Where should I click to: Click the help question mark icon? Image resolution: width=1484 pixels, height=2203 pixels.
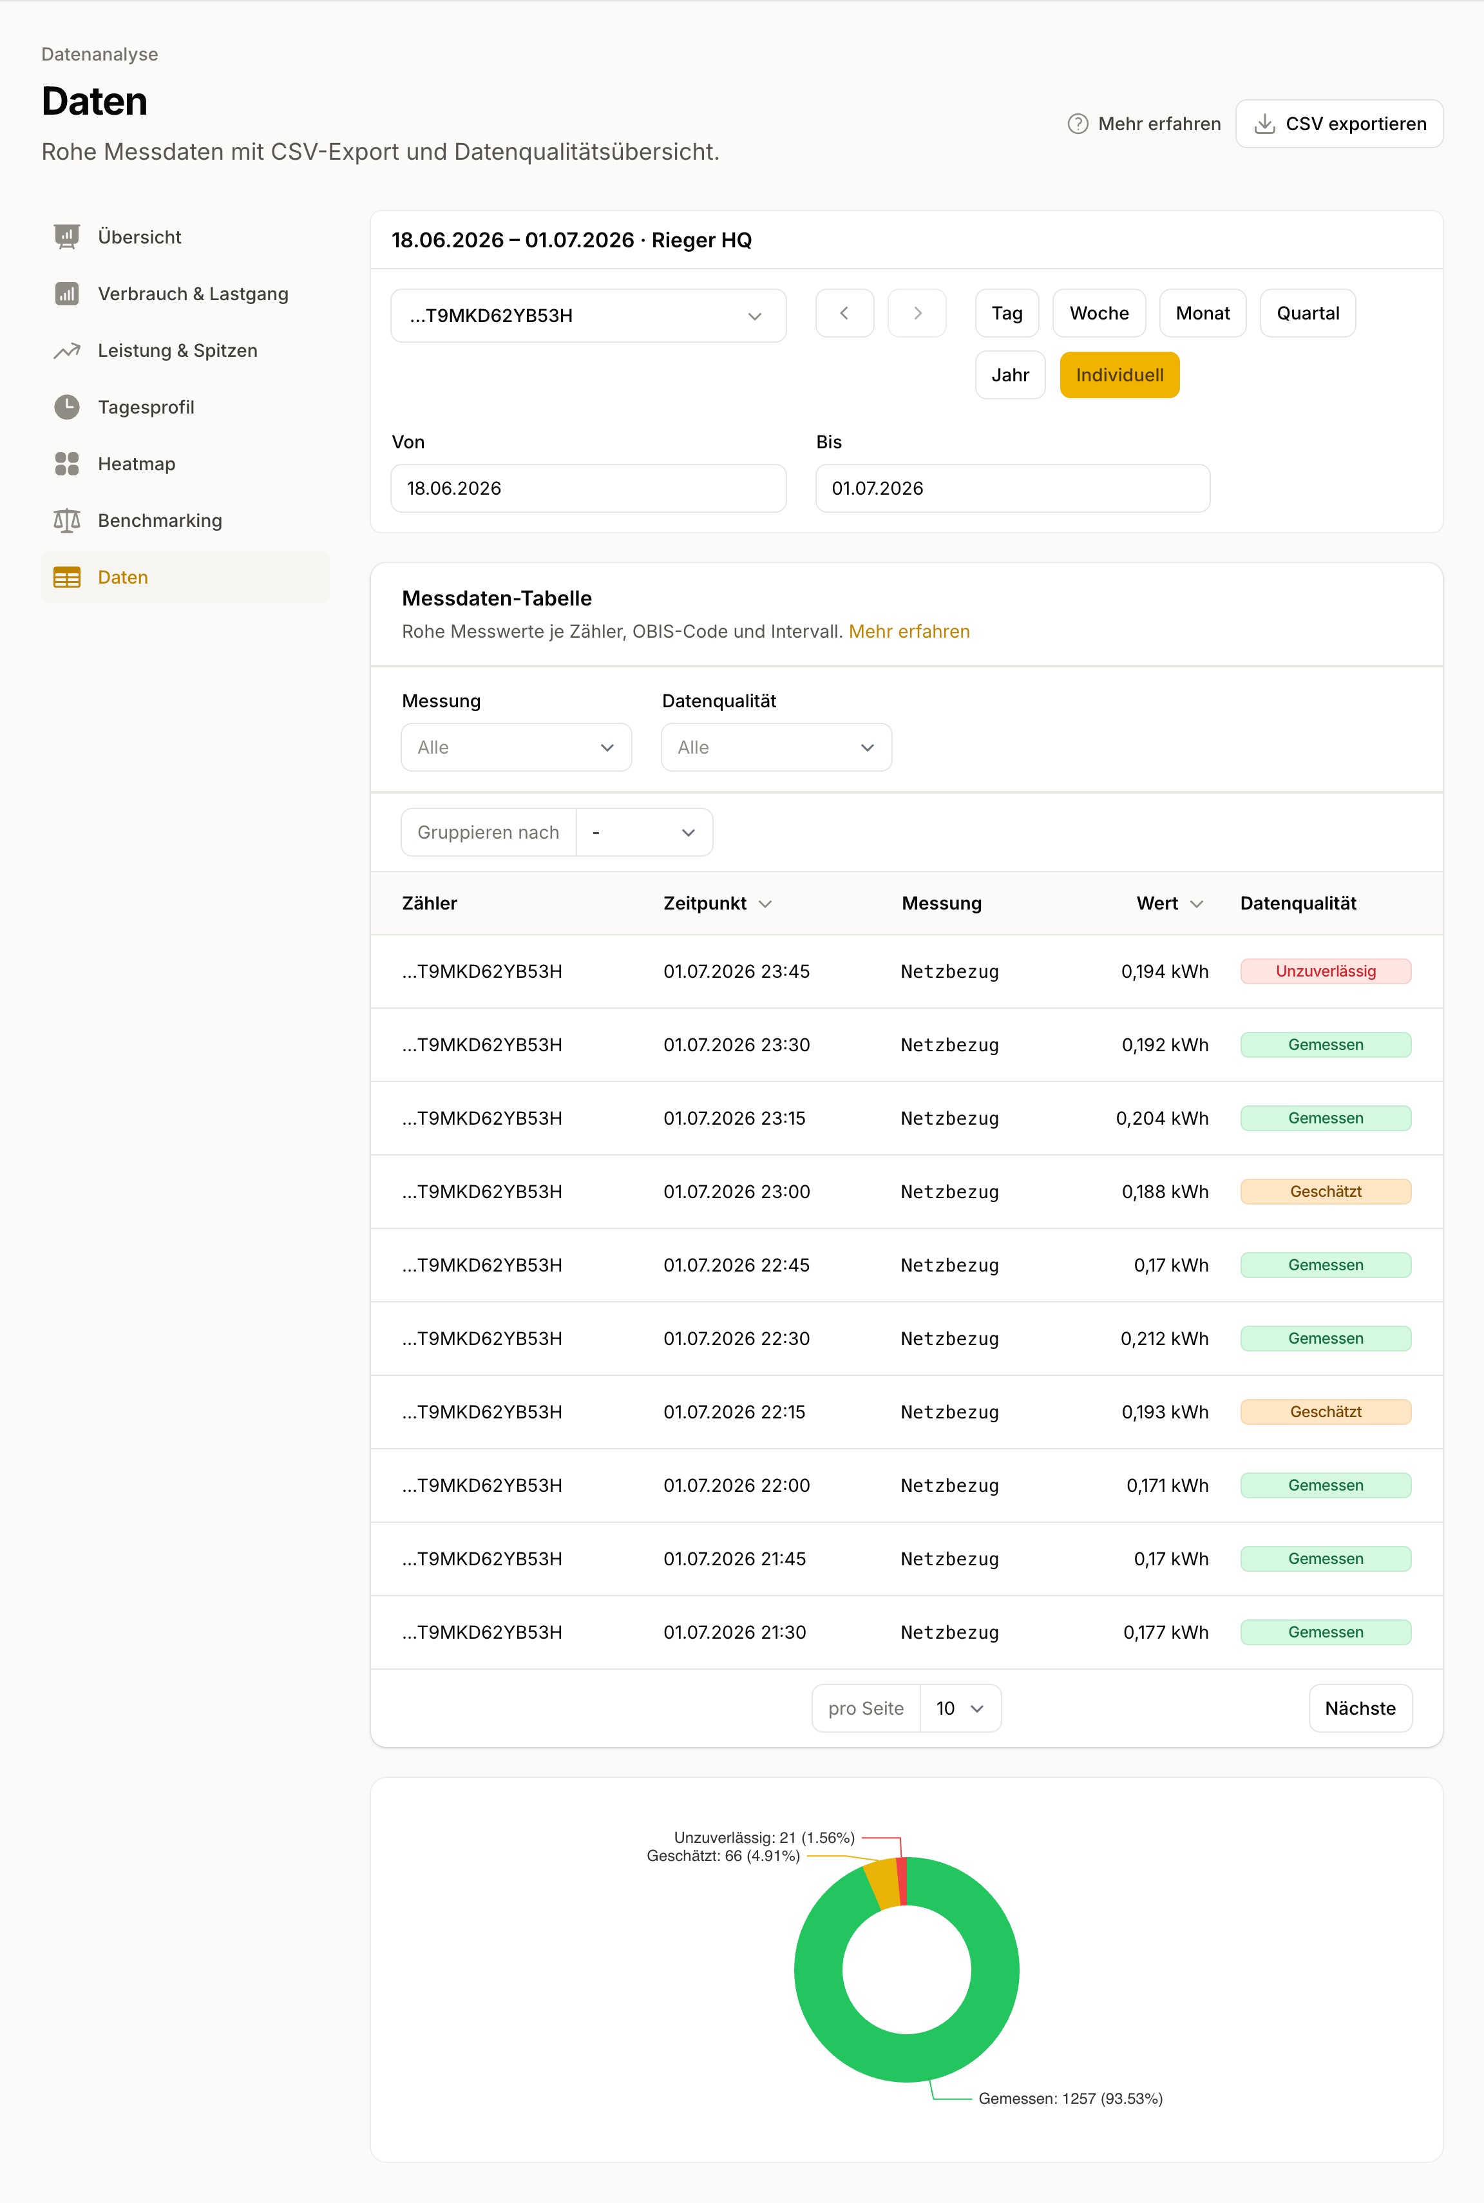tap(1077, 124)
